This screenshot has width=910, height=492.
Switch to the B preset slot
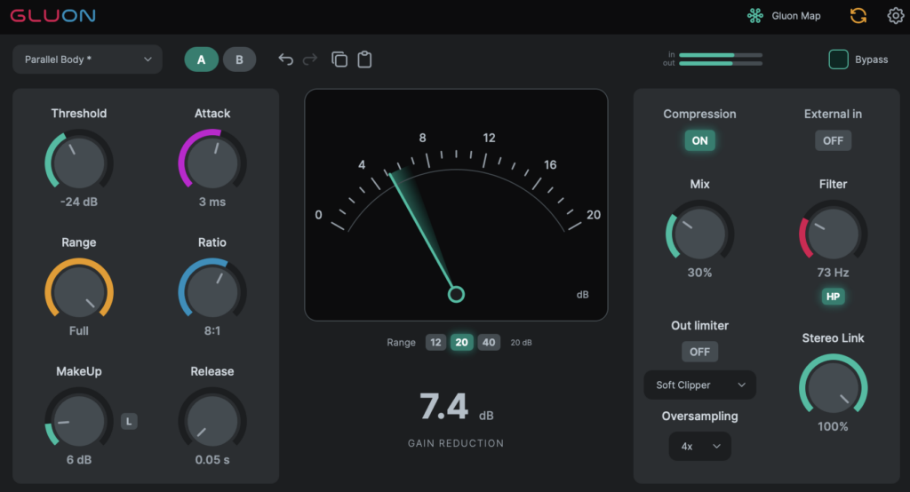click(x=239, y=60)
